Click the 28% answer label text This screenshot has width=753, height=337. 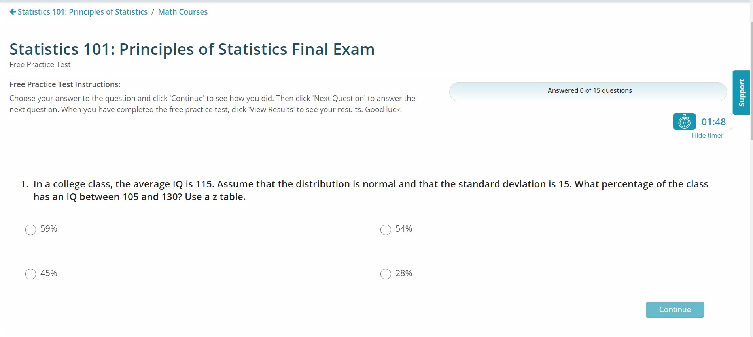point(404,273)
